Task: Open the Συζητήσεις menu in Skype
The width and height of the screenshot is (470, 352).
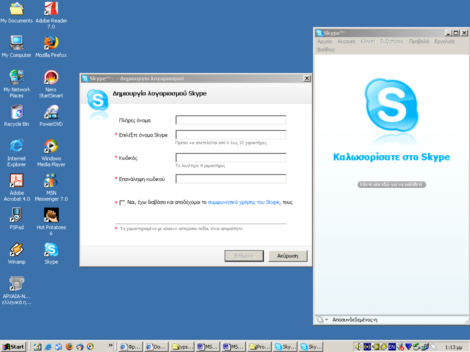Action: point(392,41)
